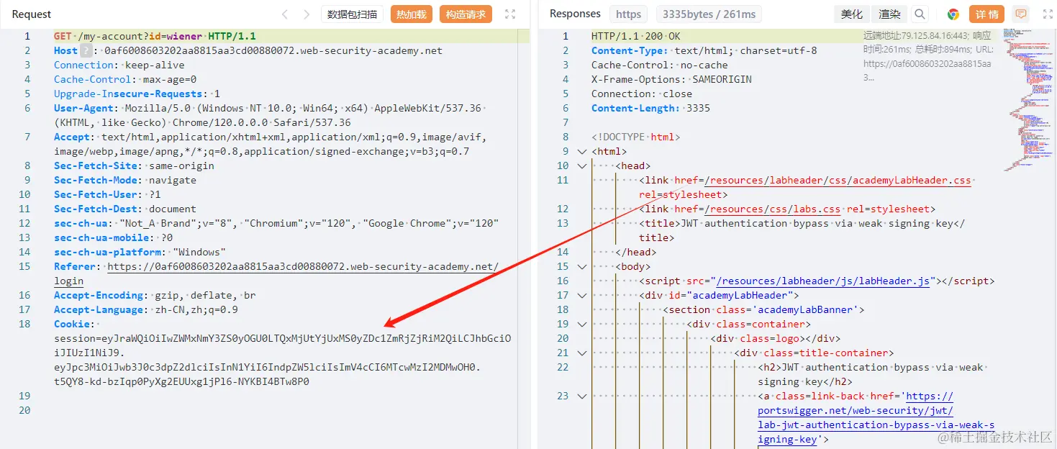The width and height of the screenshot is (1057, 449).
Task: Open the portswigger.net lab link
Action: pos(876,417)
